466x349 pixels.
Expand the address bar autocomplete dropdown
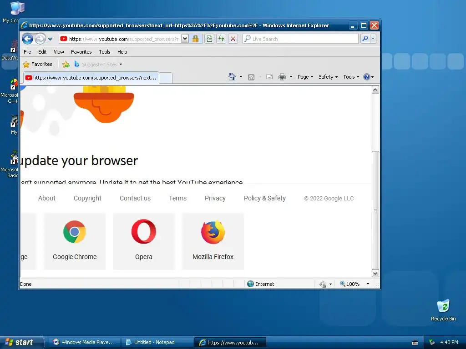(185, 39)
